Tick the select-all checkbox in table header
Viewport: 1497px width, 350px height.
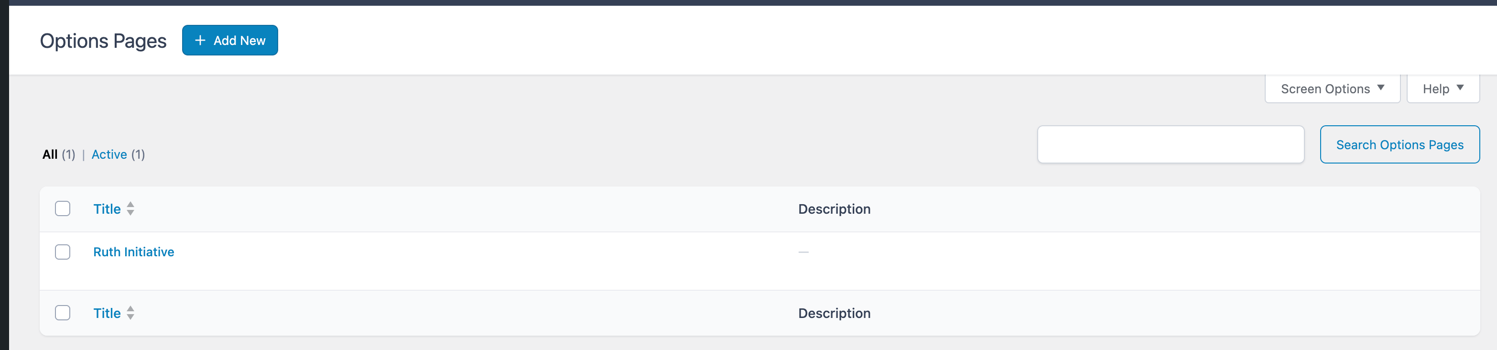(63, 209)
